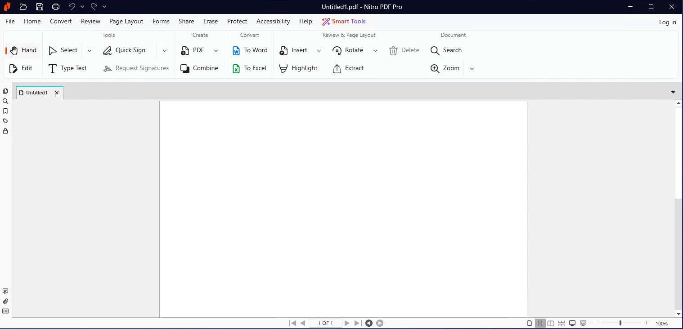Open the document tabs list arrow
This screenshot has width=683, height=329.
coord(673,92)
